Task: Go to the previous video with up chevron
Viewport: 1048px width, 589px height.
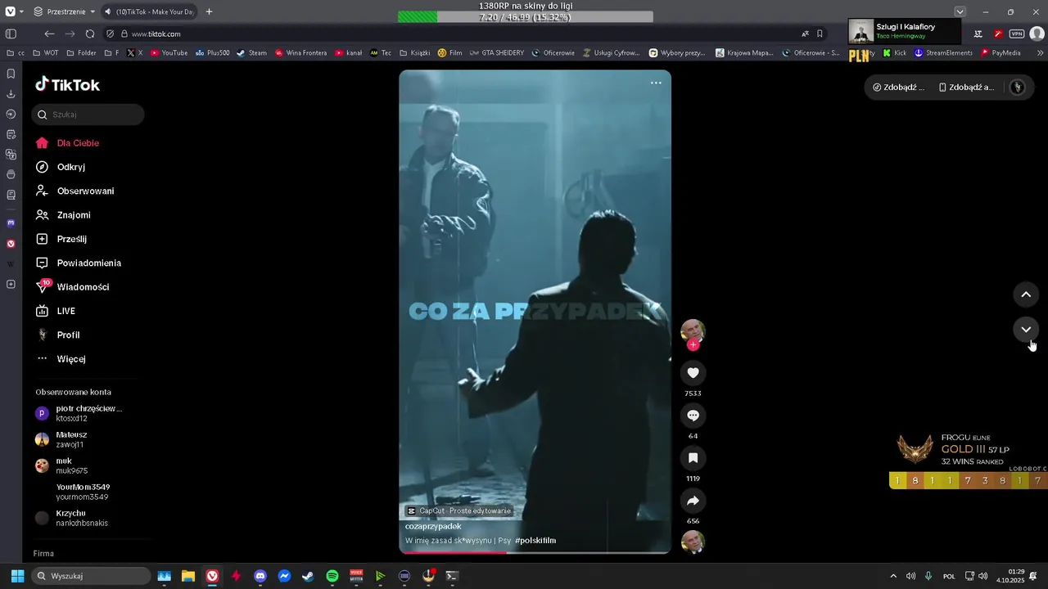Action: (x=1026, y=294)
